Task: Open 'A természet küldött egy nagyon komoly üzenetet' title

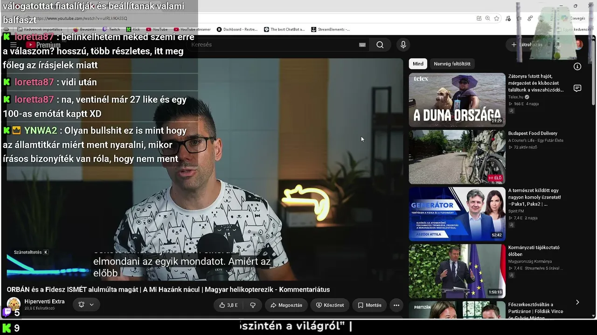Action: [535, 197]
